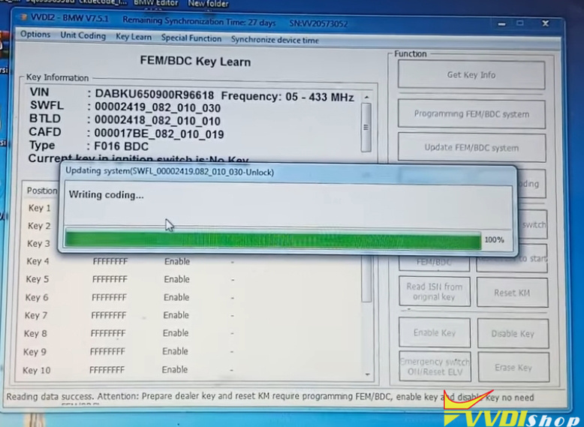Click the writing coding progress bar
The width and height of the screenshot is (584, 427).
(x=273, y=240)
